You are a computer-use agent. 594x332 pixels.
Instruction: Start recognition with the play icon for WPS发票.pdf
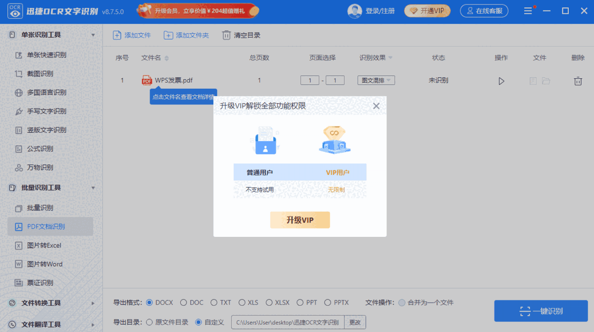pyautogui.click(x=501, y=80)
